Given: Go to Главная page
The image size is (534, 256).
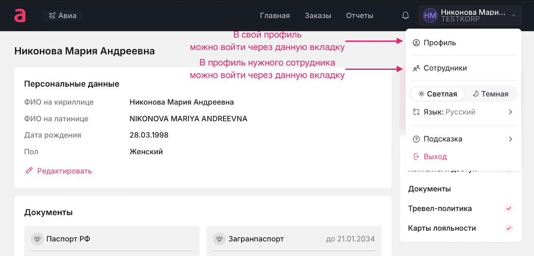Looking at the screenshot, I should click(x=275, y=16).
